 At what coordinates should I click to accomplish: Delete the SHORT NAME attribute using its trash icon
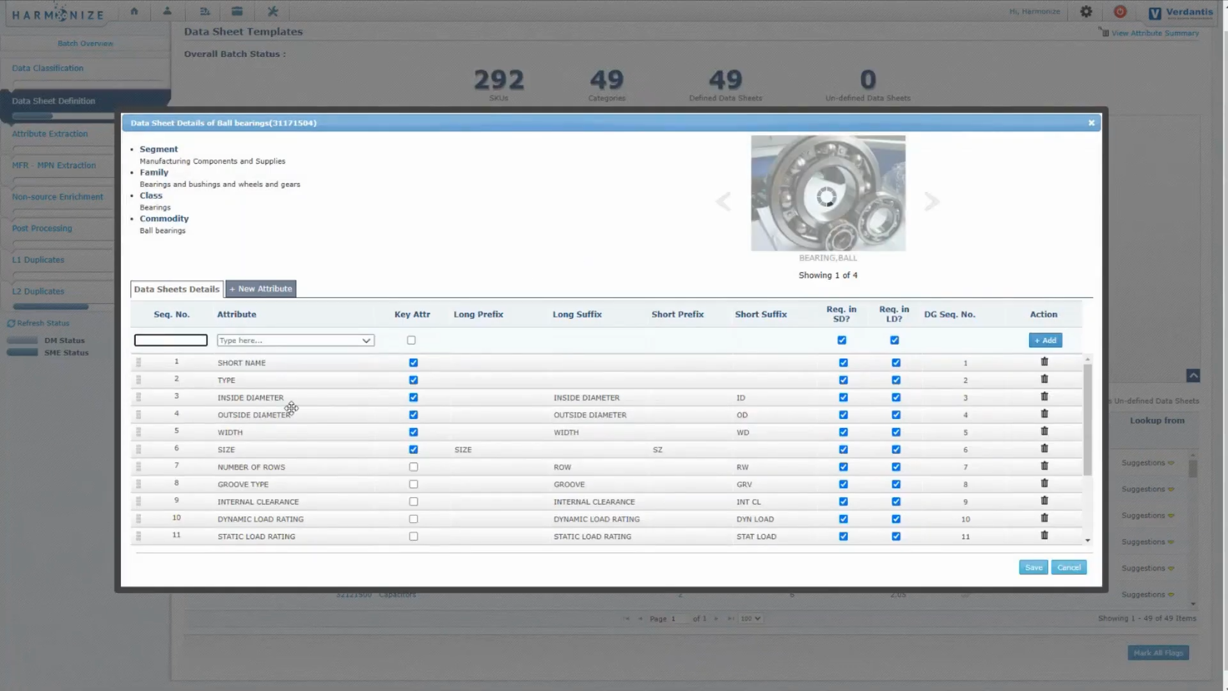1044,361
